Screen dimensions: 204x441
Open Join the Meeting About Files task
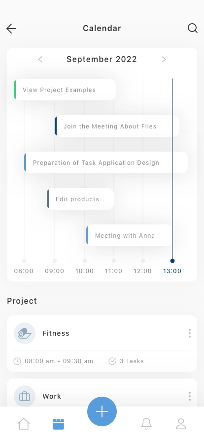point(117,126)
